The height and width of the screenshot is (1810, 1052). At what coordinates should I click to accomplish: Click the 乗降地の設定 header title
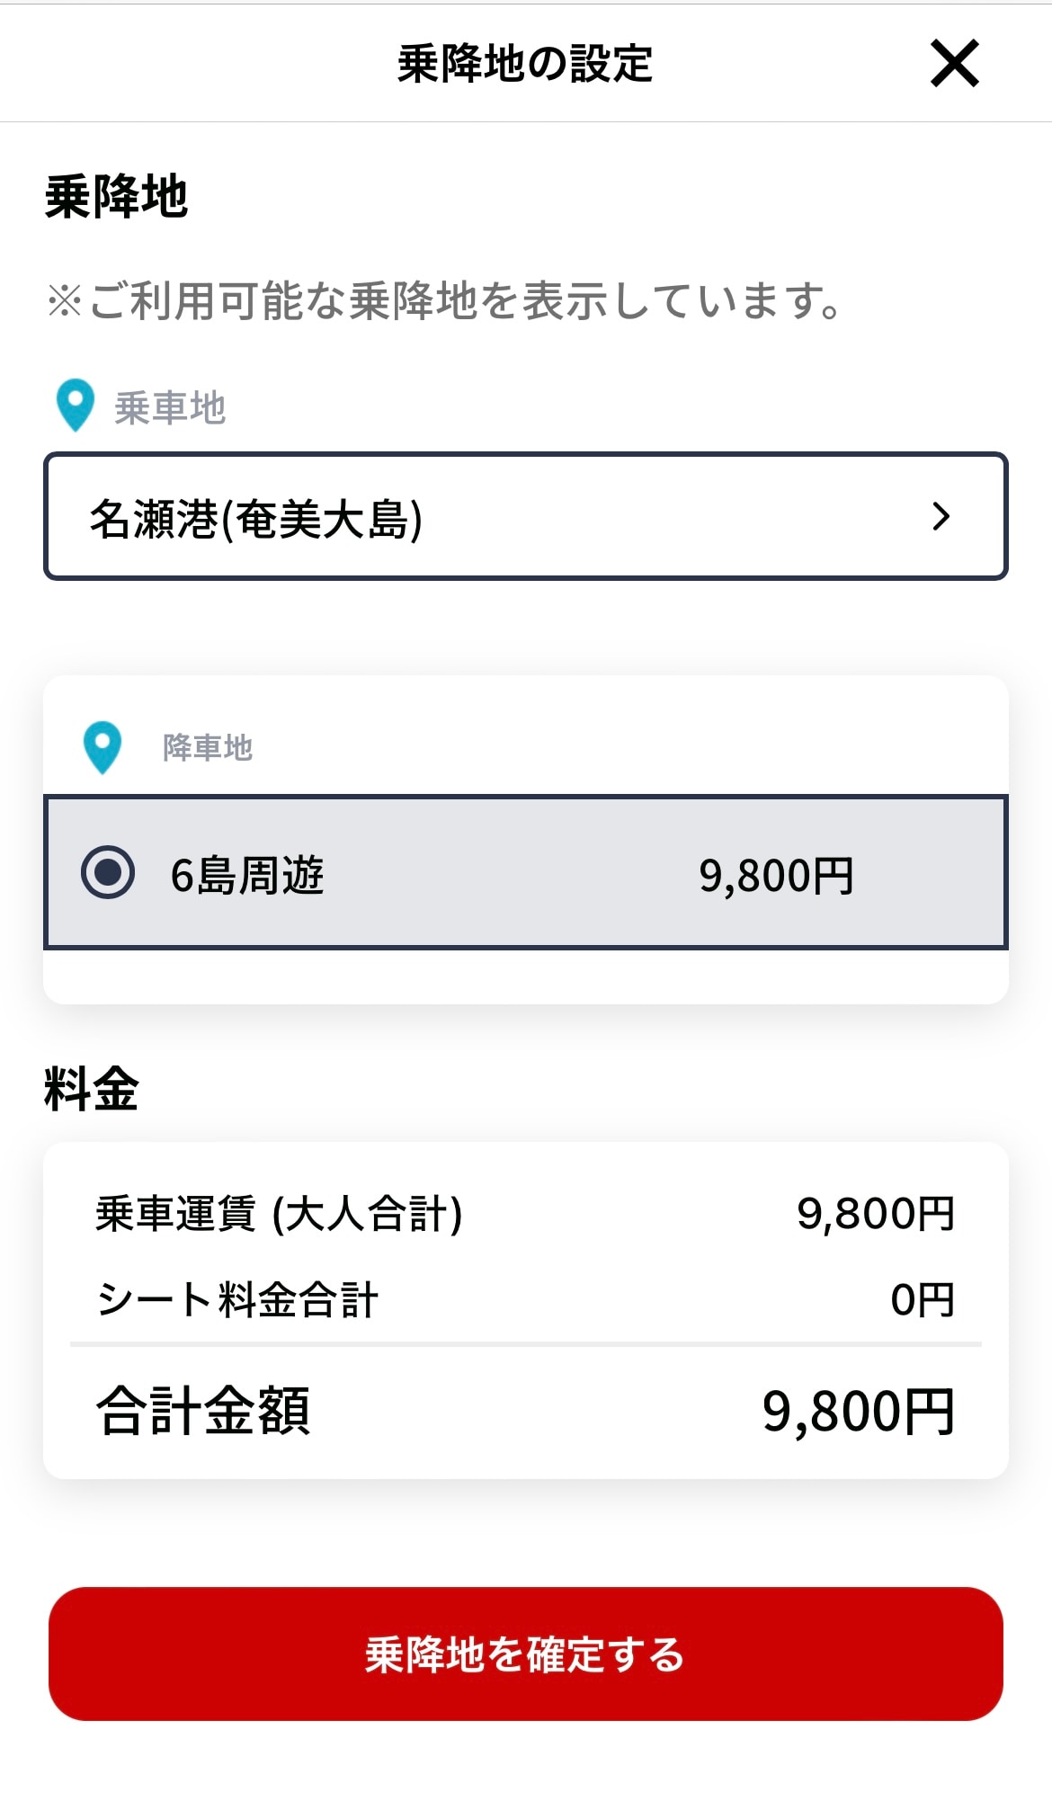pyautogui.click(x=525, y=64)
